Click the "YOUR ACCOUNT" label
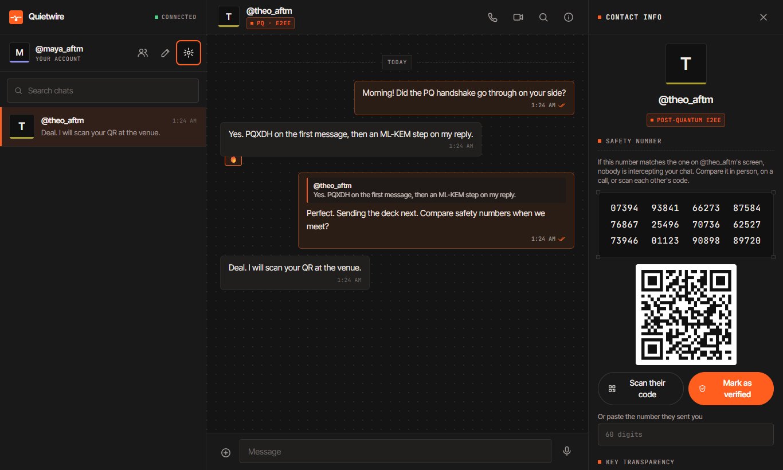The image size is (783, 470). [x=58, y=59]
